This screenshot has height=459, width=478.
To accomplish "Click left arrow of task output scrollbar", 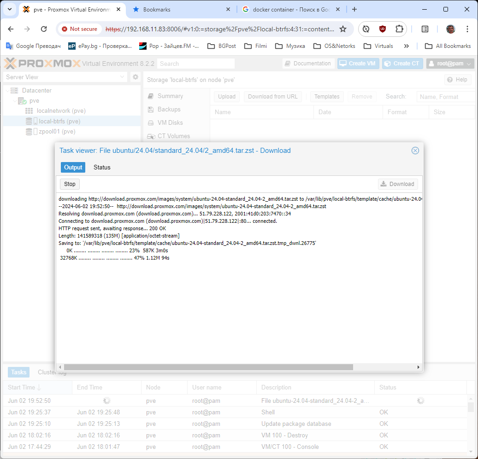I will pyautogui.click(x=60, y=367).
